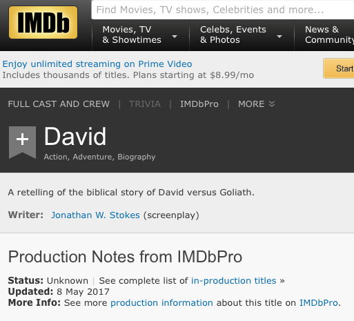
Task: Click Enjoy unlimited streaming on Prime Video
Action: (97, 64)
